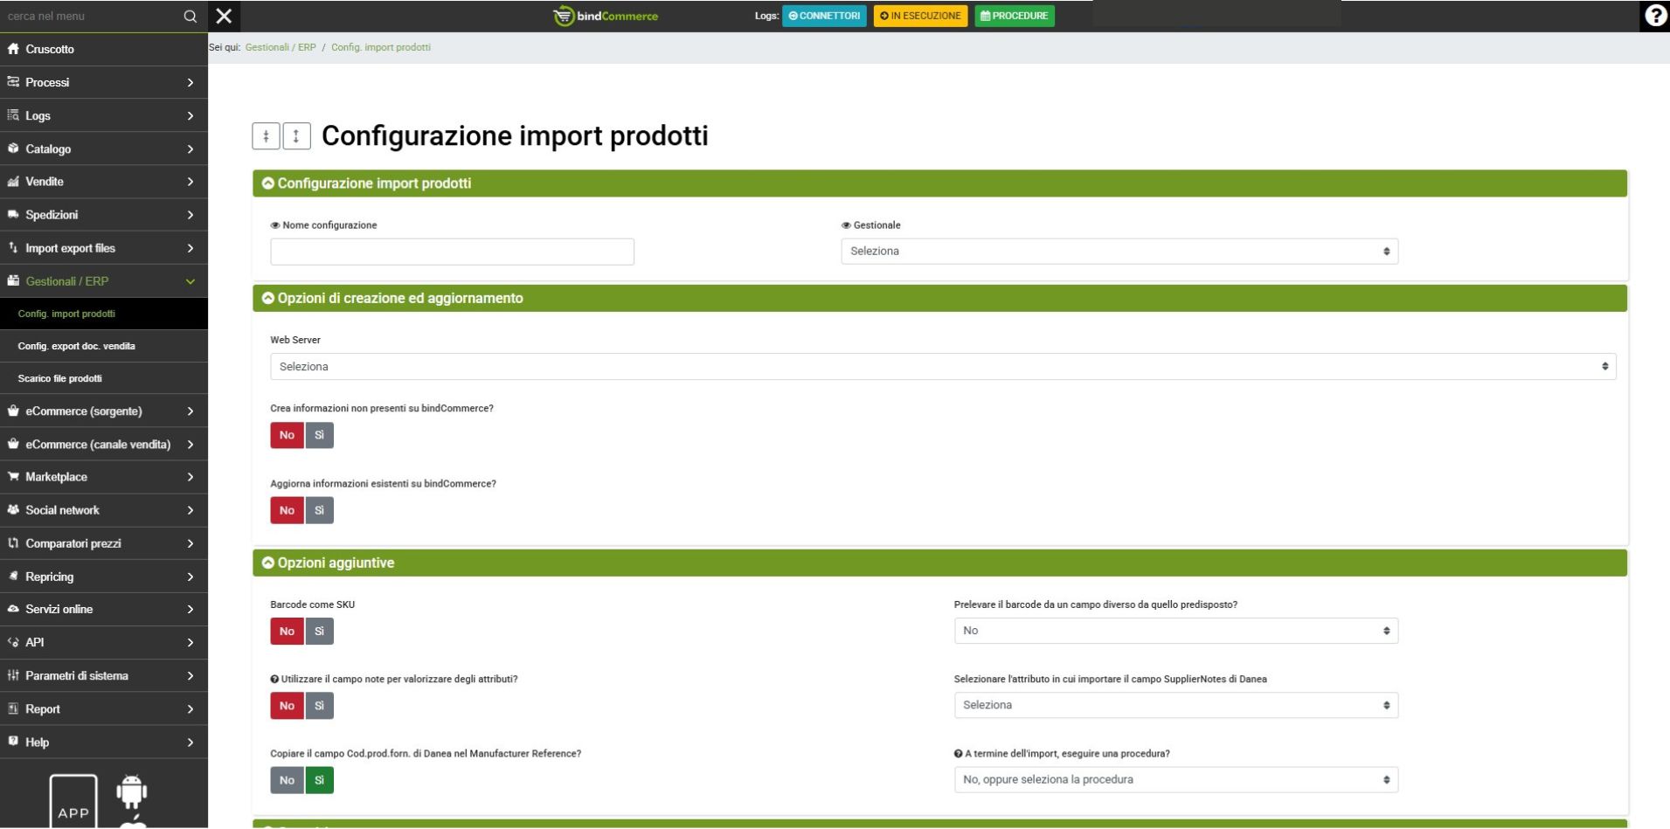Image resolution: width=1670 pixels, height=829 pixels.
Task: Open the Gestionale dropdown
Action: pos(1119,252)
